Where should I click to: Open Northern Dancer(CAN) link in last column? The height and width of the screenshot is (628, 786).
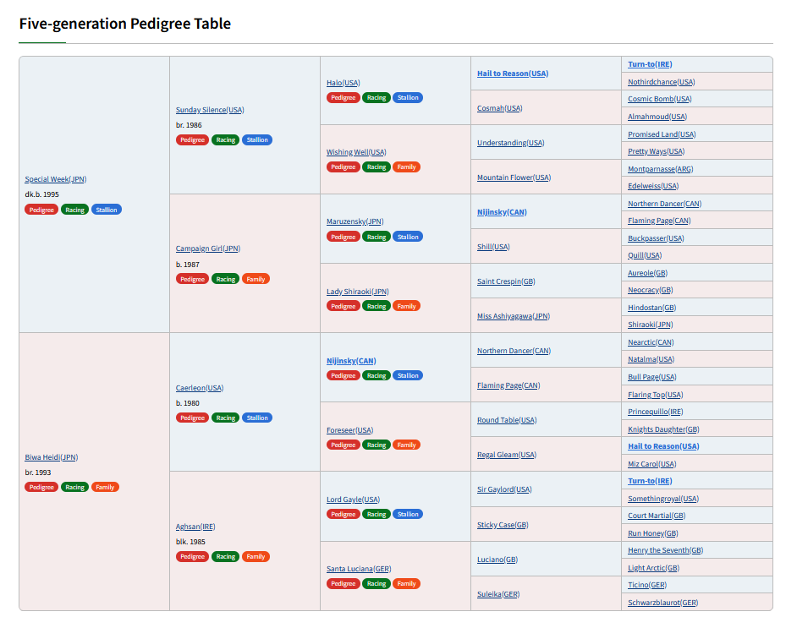pyautogui.click(x=665, y=204)
